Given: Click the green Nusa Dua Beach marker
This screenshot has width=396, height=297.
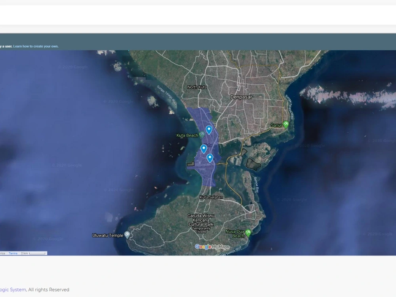Looking at the screenshot, I should click(x=248, y=232).
